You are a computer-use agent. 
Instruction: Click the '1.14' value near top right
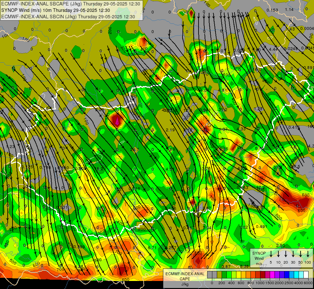point(289,9)
